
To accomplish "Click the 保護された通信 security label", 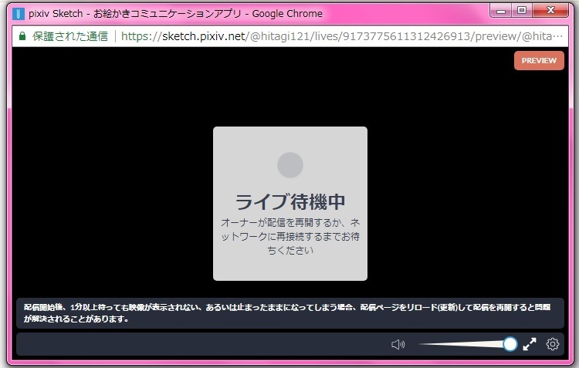I will (70, 36).
